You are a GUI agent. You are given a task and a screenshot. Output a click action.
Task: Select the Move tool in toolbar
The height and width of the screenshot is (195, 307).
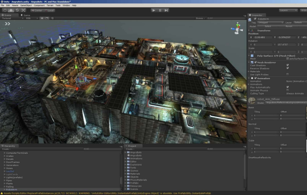(11, 10)
